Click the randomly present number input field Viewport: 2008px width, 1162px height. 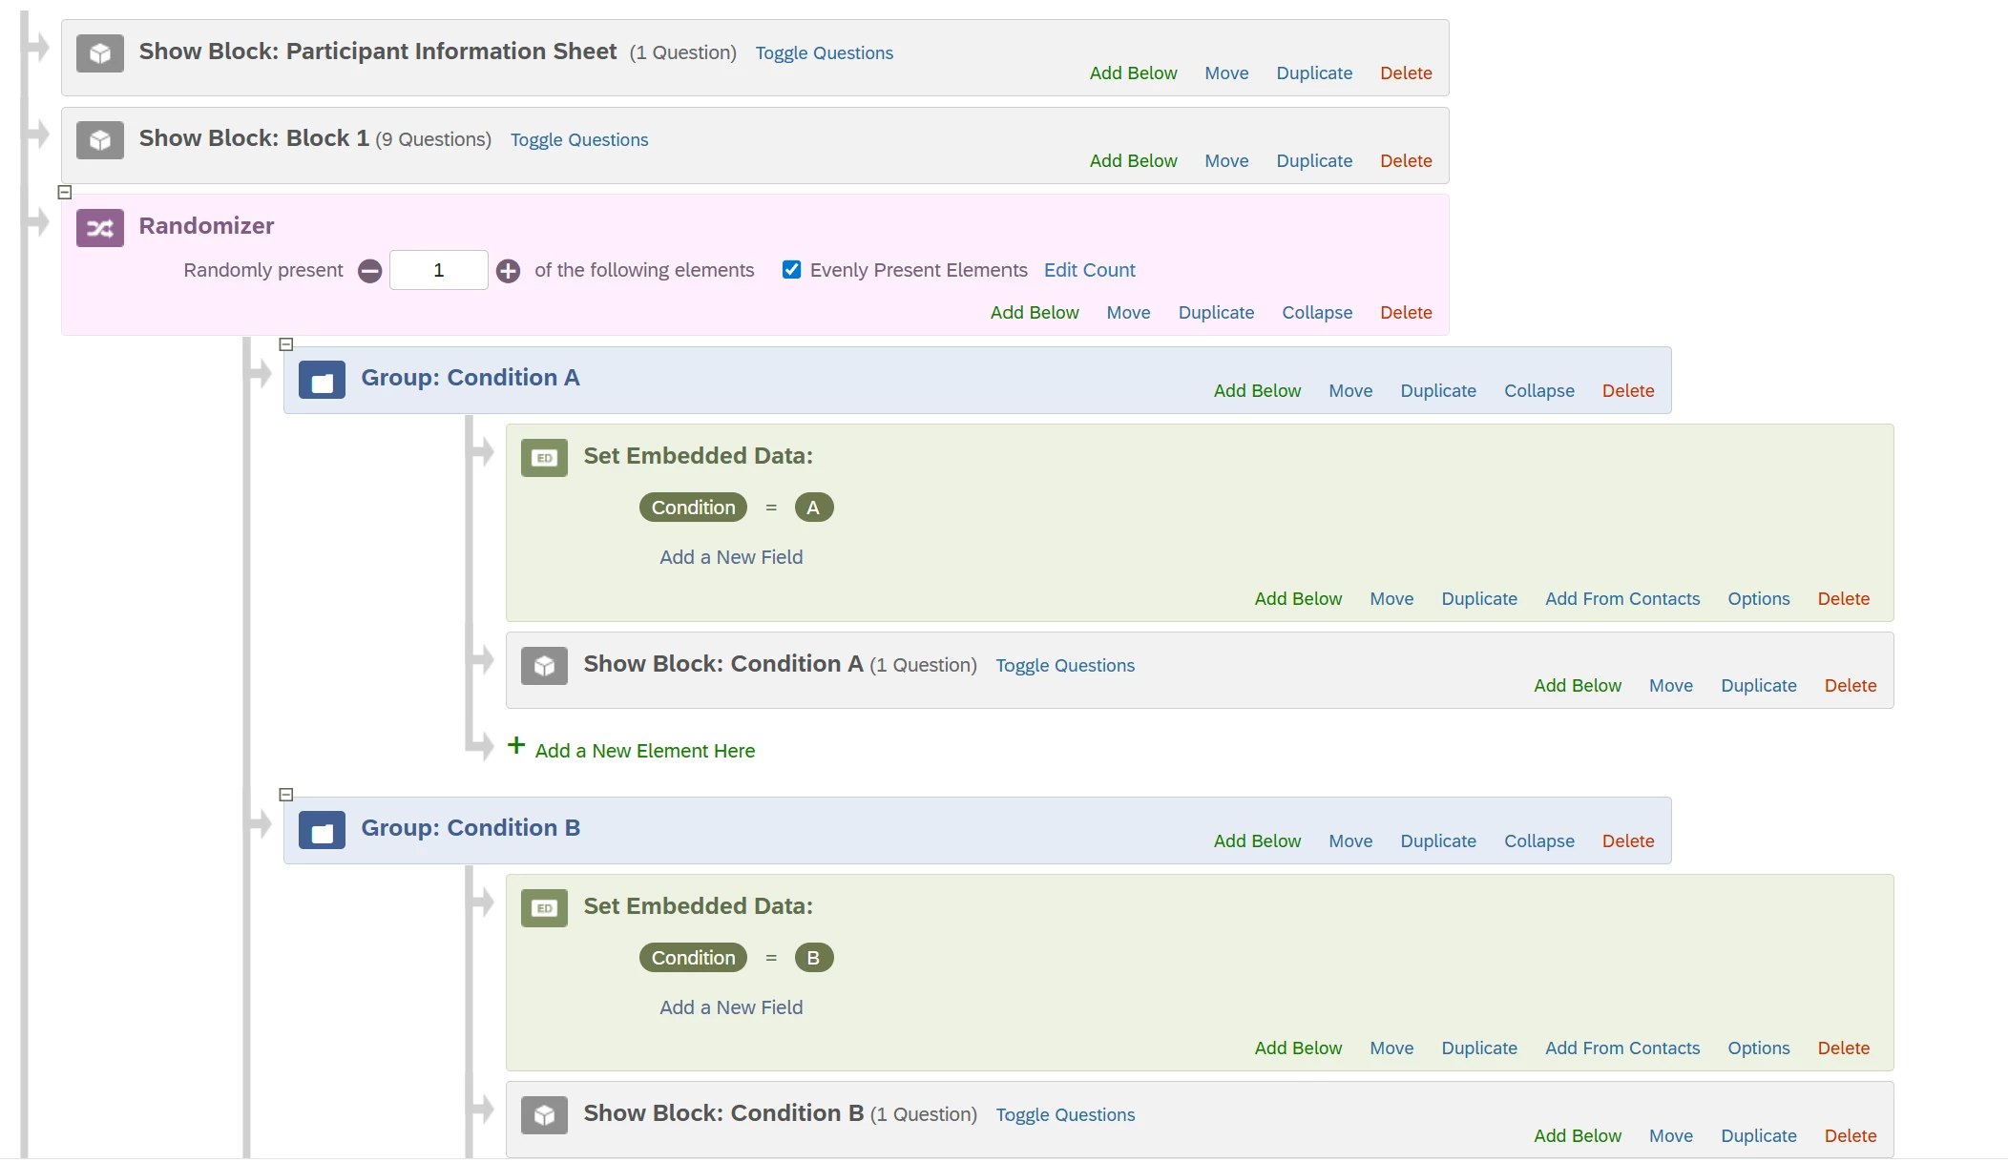[x=439, y=271]
